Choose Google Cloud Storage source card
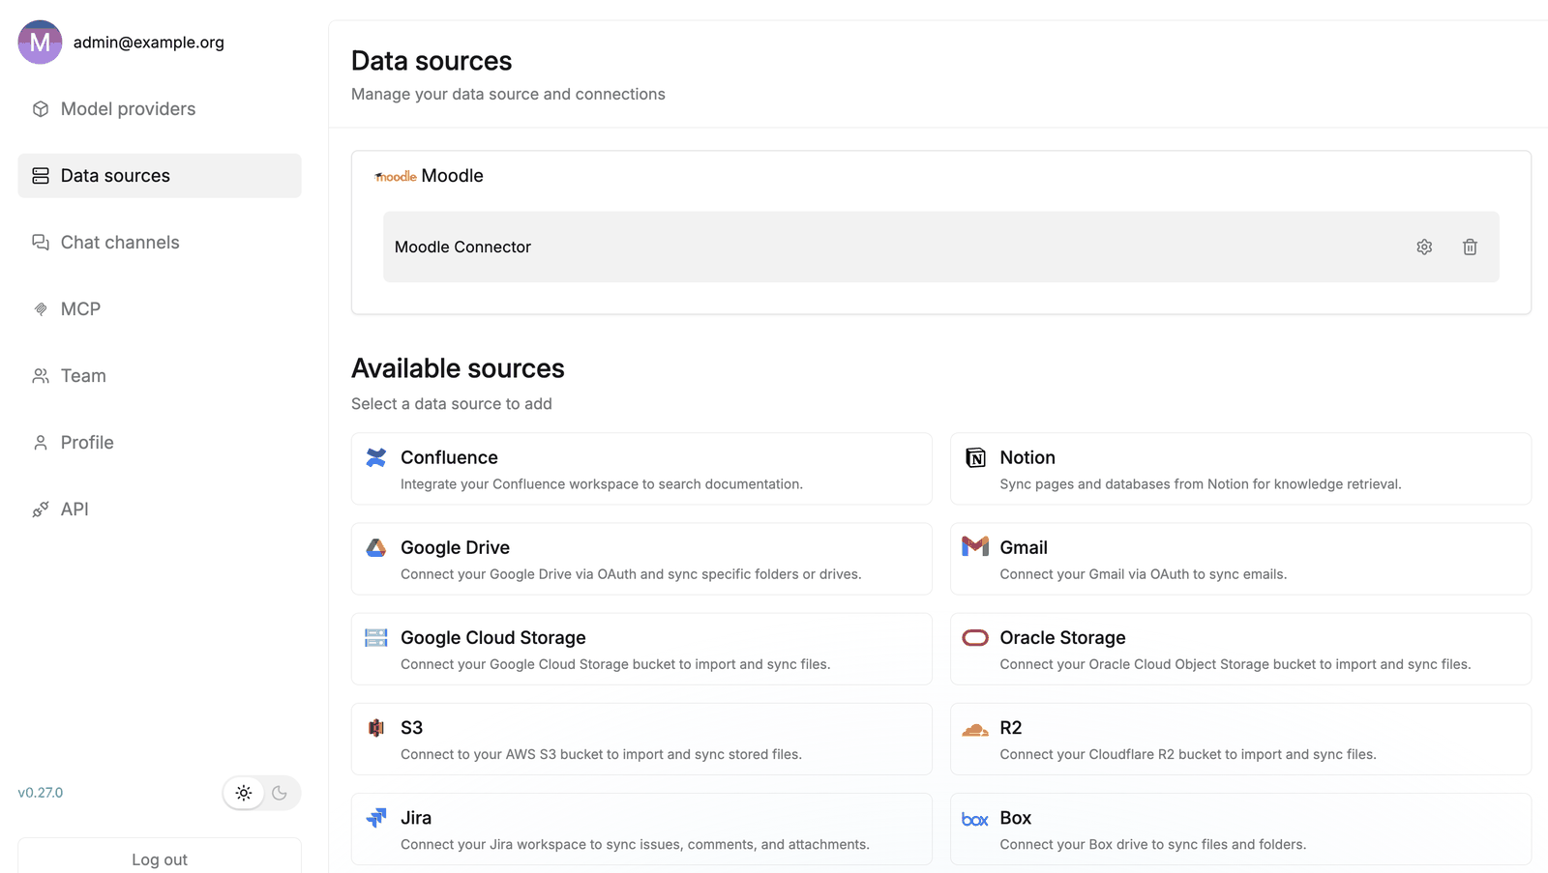The width and height of the screenshot is (1548, 873). 641,649
